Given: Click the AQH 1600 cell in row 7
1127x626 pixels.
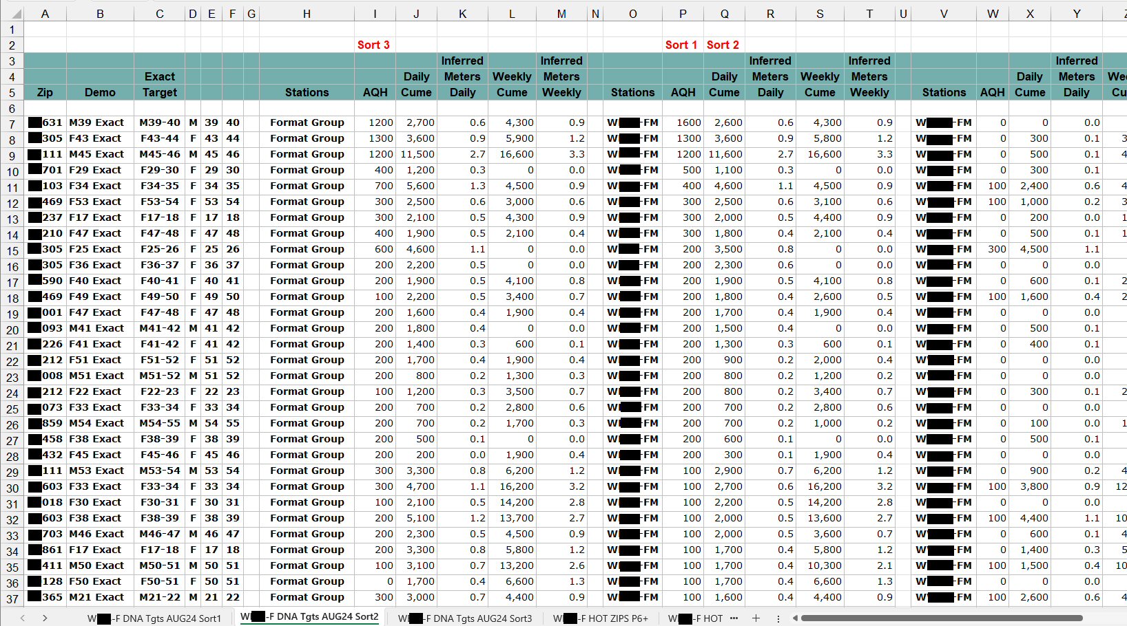Looking at the screenshot, I should 683,122.
